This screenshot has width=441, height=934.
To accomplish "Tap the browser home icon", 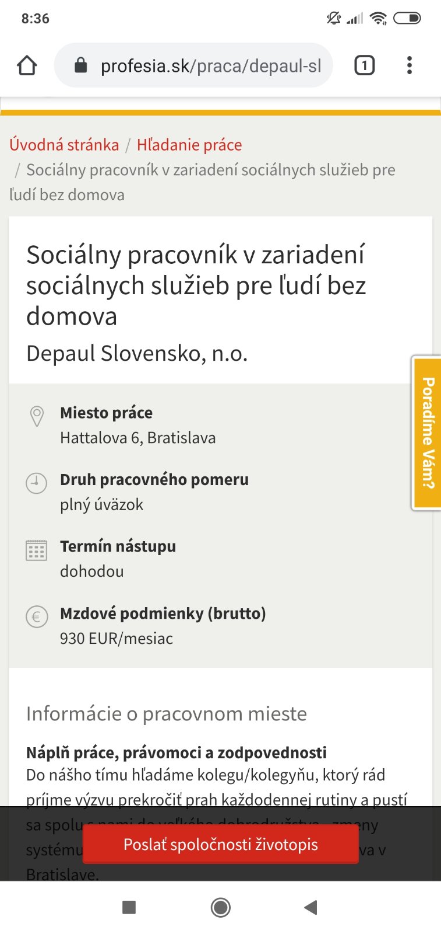I will (x=27, y=65).
